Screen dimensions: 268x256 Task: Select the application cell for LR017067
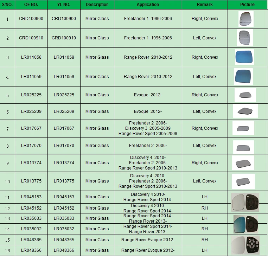click(148, 128)
